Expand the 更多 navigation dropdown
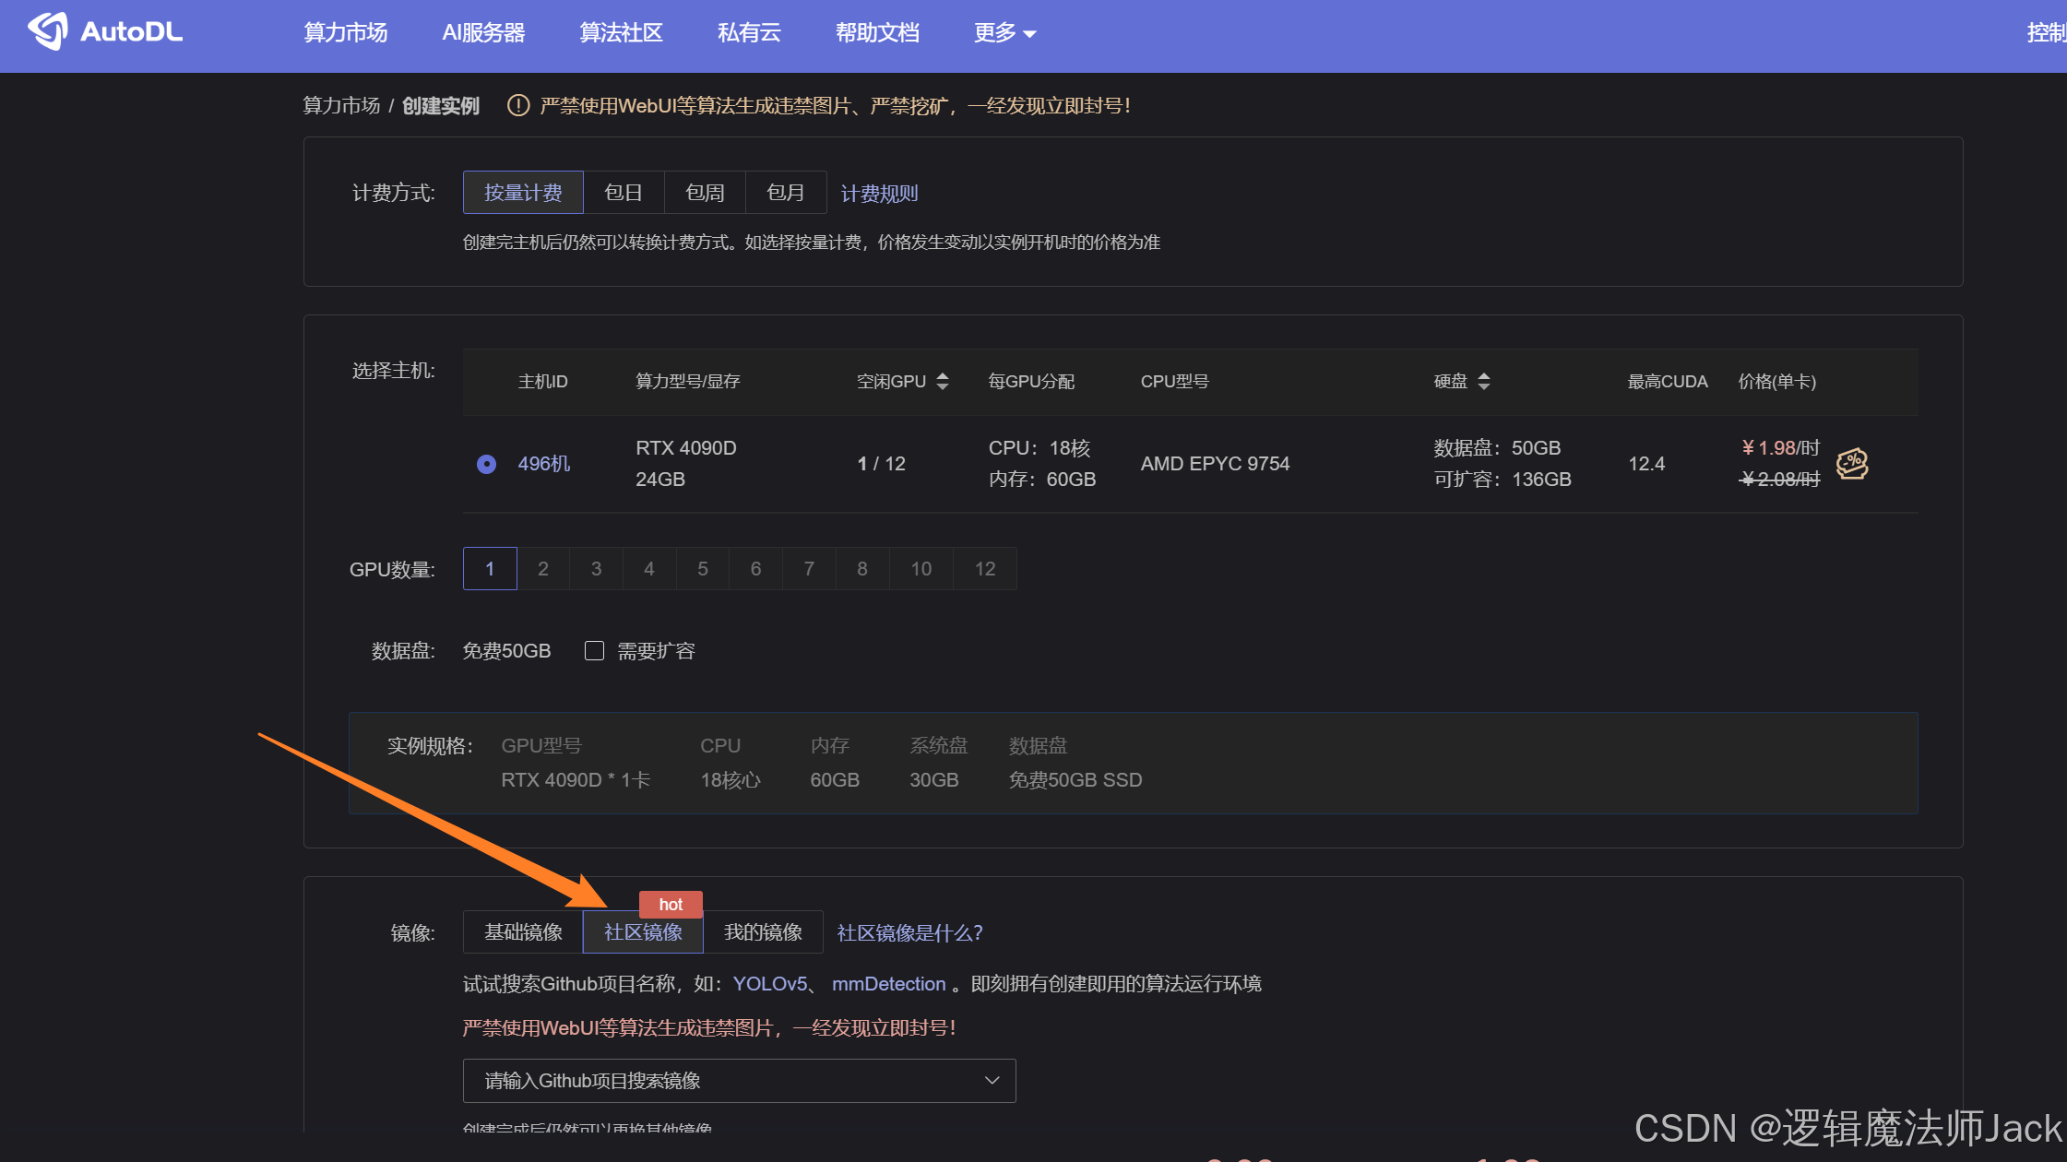The image size is (2067, 1162). click(x=1004, y=33)
